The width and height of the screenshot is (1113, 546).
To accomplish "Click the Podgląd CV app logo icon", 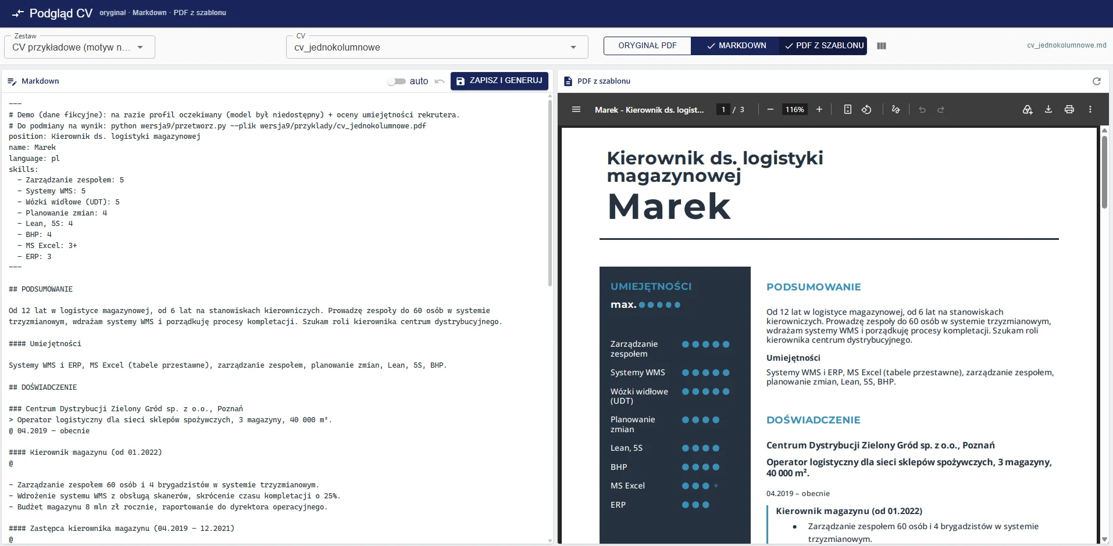I will click(x=18, y=13).
